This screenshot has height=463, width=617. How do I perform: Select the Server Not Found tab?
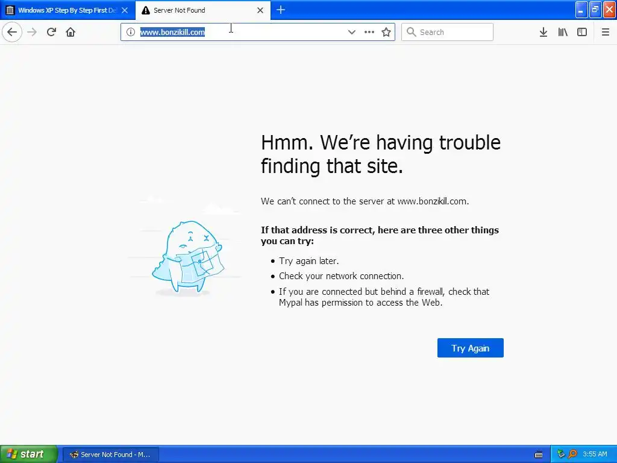[202, 10]
